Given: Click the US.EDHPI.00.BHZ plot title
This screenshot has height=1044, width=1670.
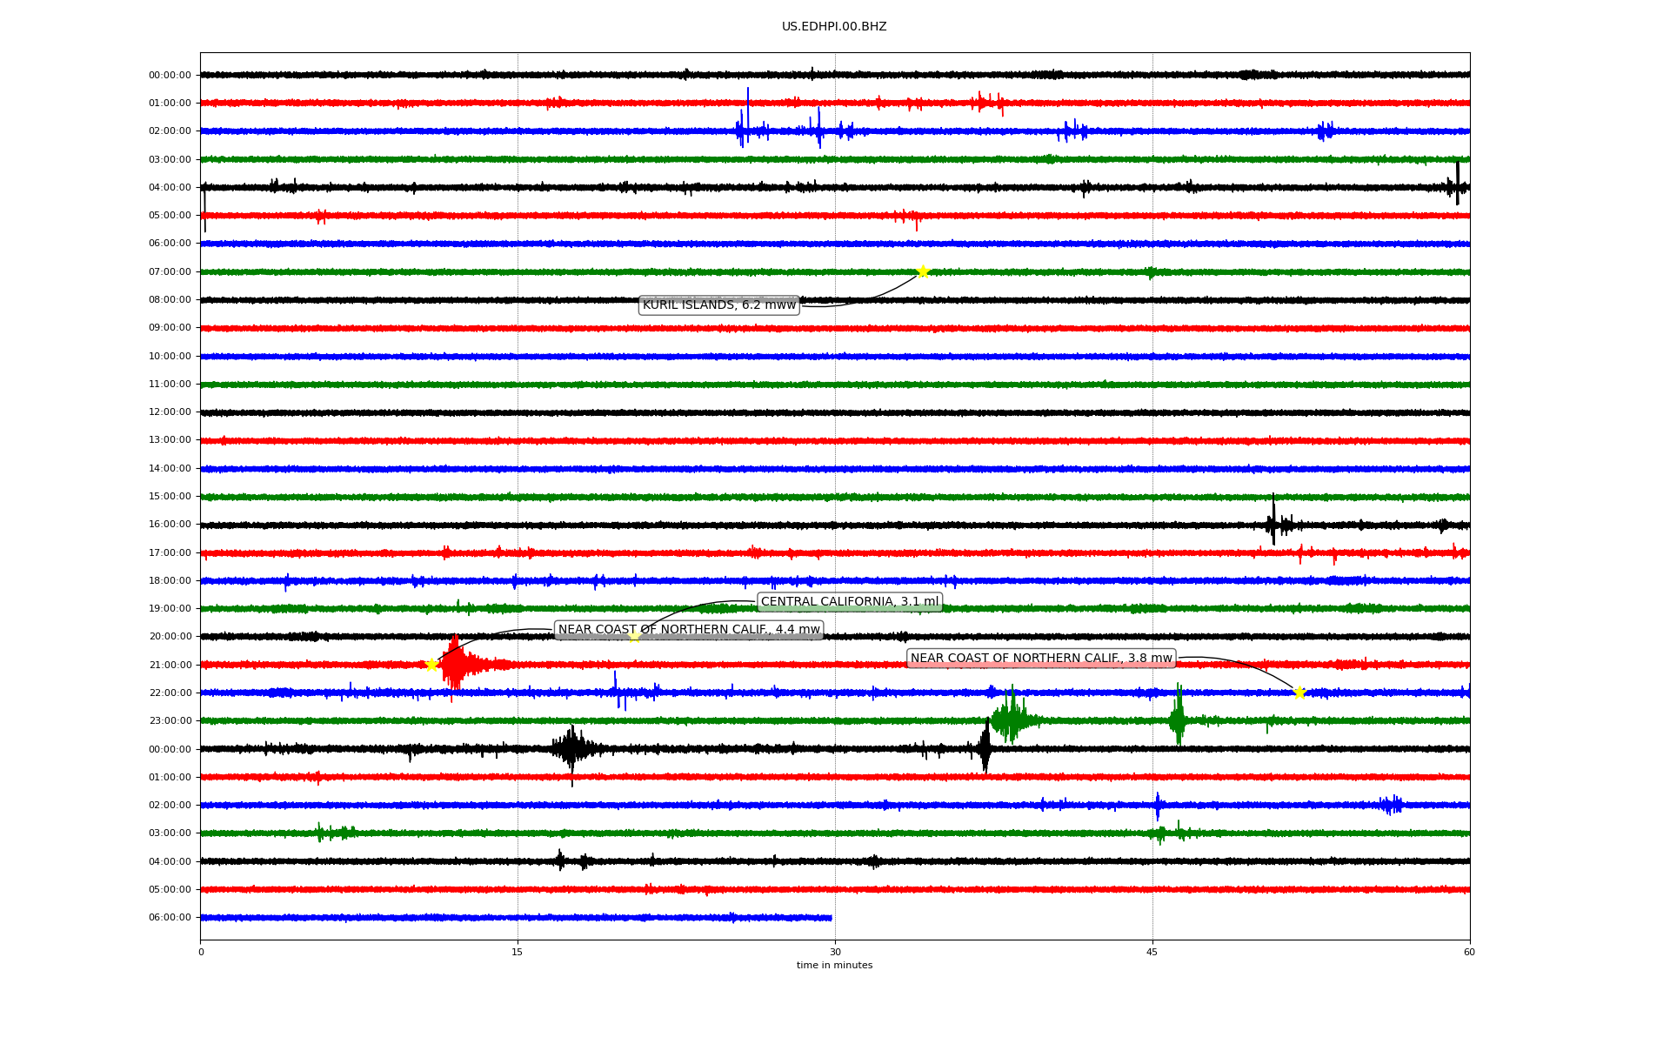Looking at the screenshot, I should click(834, 27).
